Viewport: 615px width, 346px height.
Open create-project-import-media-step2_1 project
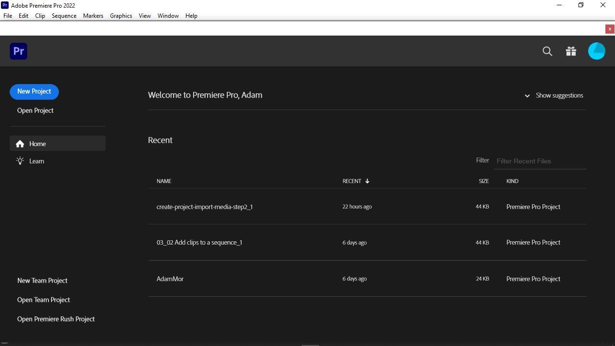pyautogui.click(x=205, y=207)
